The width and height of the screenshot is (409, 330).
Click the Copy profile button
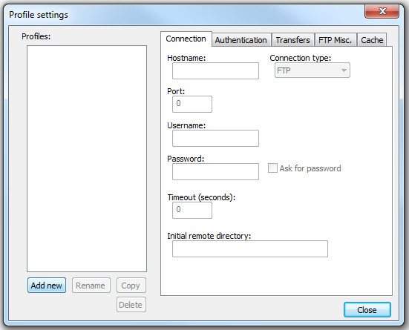pos(131,286)
